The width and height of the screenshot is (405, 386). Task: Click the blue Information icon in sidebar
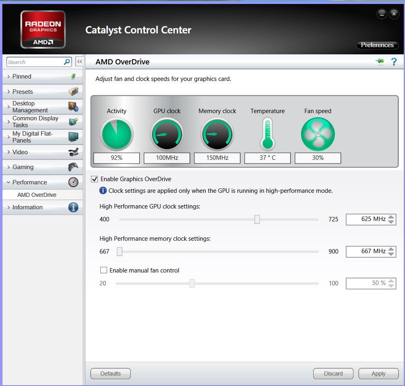click(x=73, y=207)
